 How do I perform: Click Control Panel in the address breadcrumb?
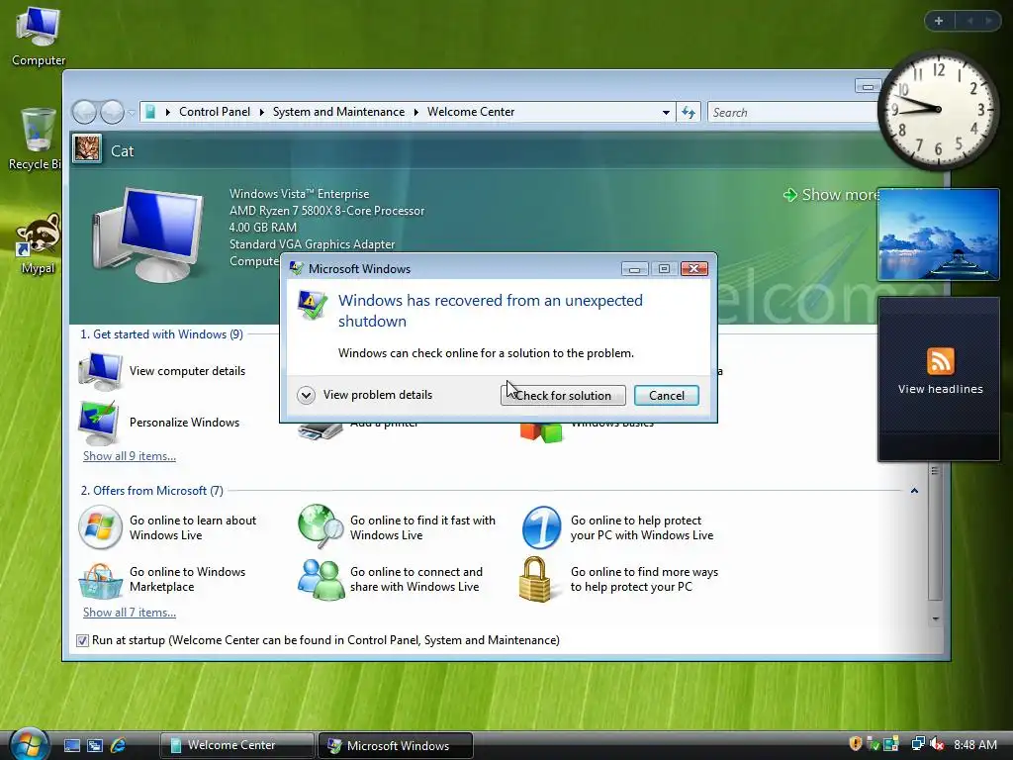[x=215, y=112]
